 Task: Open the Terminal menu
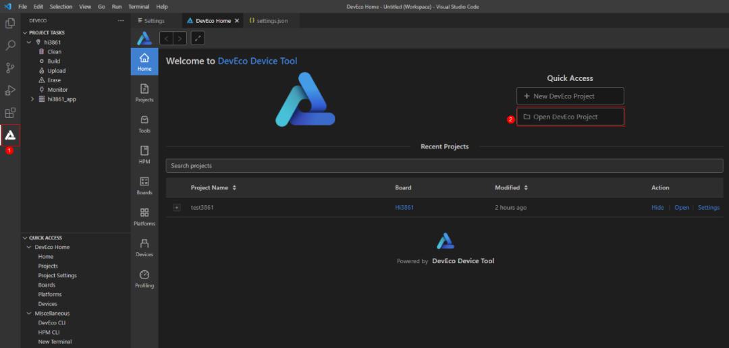(x=139, y=7)
